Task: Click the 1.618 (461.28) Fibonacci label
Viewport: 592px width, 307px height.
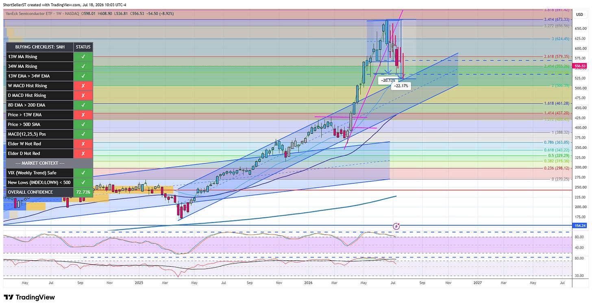Action: pyautogui.click(x=557, y=104)
